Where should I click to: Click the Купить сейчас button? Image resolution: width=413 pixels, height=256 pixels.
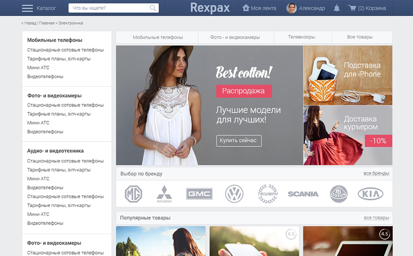[239, 141]
